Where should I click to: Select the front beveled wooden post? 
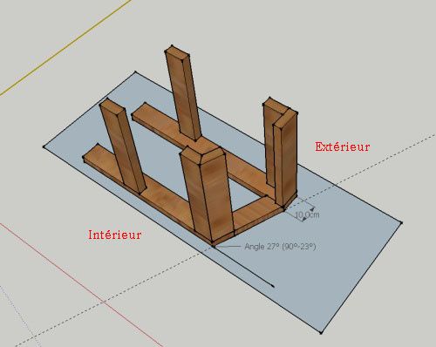pos(207,194)
